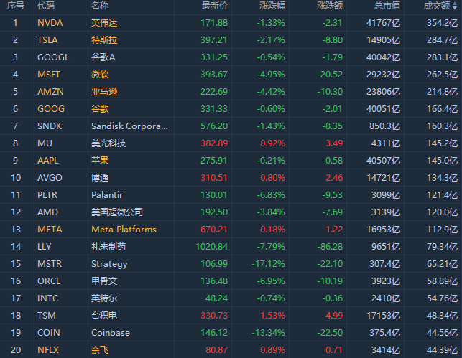This screenshot has height=358, width=462.
Task: Sort table by 最新价 column
Action: (x=215, y=6)
